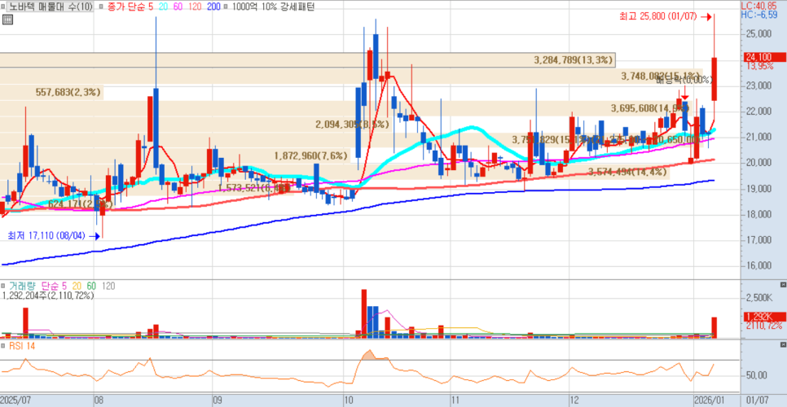The image size is (787, 407).
Task: Click the magenta 60-day moving average label
Action: [178, 7]
